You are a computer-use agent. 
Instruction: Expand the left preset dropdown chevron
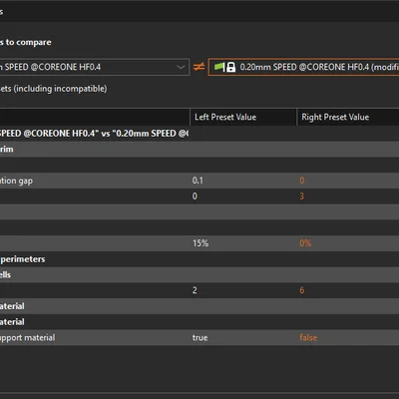(x=181, y=67)
